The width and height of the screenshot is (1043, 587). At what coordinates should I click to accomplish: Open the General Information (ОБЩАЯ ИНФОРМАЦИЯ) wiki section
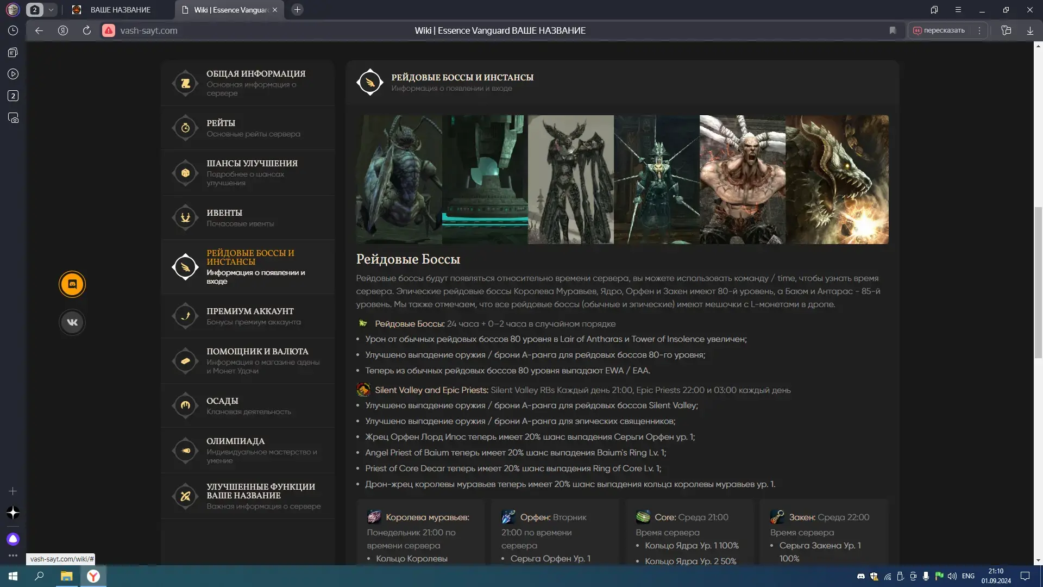point(248,83)
